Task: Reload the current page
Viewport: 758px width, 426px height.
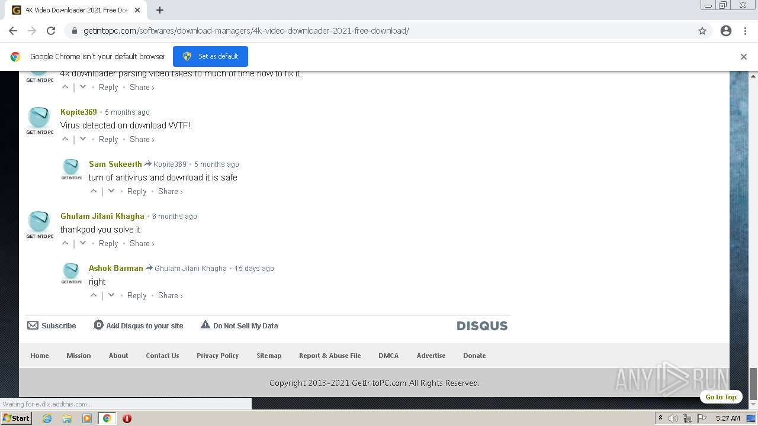Action: (51, 31)
